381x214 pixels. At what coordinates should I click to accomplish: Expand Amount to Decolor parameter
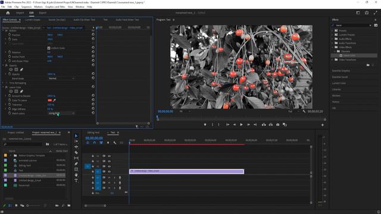5,96
